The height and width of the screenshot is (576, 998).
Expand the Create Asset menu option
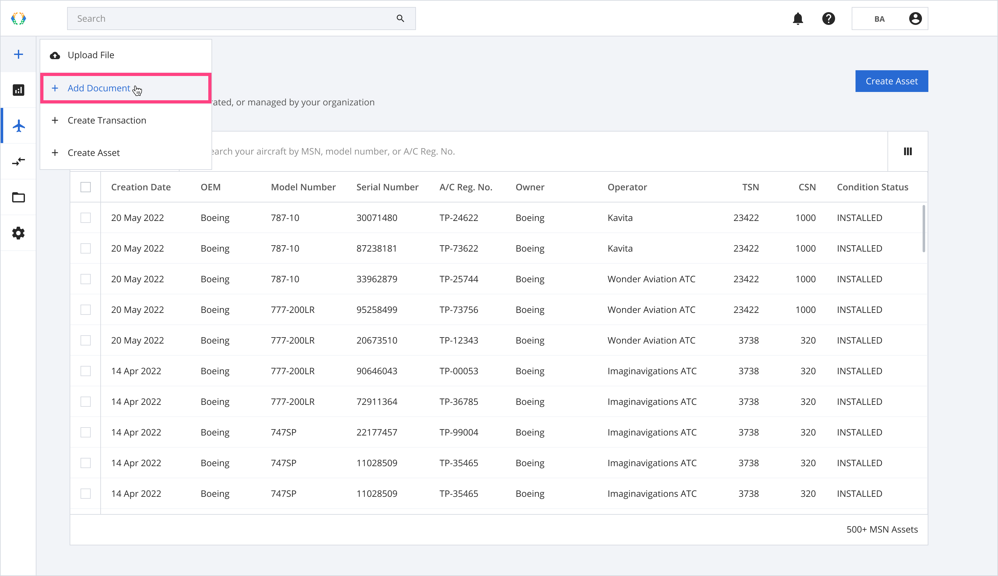click(94, 152)
